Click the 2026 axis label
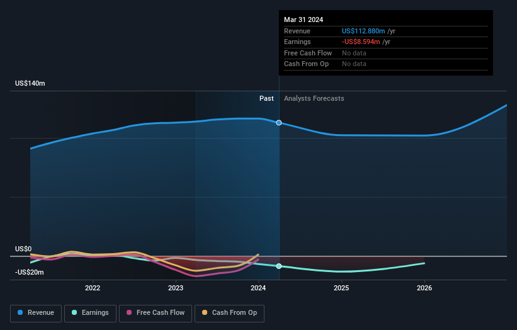Screen dimensions: 517x330 (424, 288)
